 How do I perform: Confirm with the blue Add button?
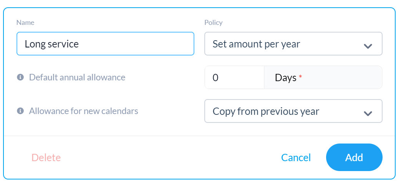[x=354, y=157]
